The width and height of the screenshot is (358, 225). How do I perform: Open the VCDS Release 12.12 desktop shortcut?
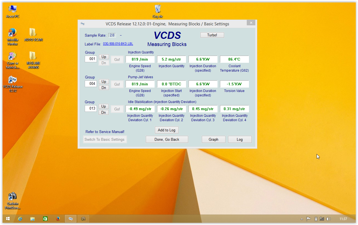[x=13, y=80]
